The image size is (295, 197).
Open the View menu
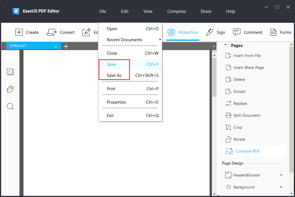click(x=148, y=11)
